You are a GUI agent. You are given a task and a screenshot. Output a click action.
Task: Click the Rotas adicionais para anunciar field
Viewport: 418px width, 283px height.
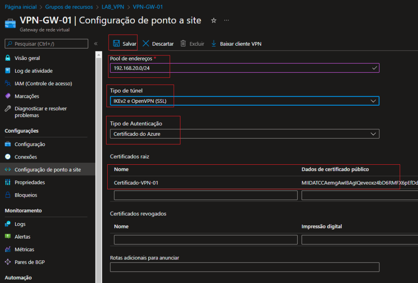245,267
